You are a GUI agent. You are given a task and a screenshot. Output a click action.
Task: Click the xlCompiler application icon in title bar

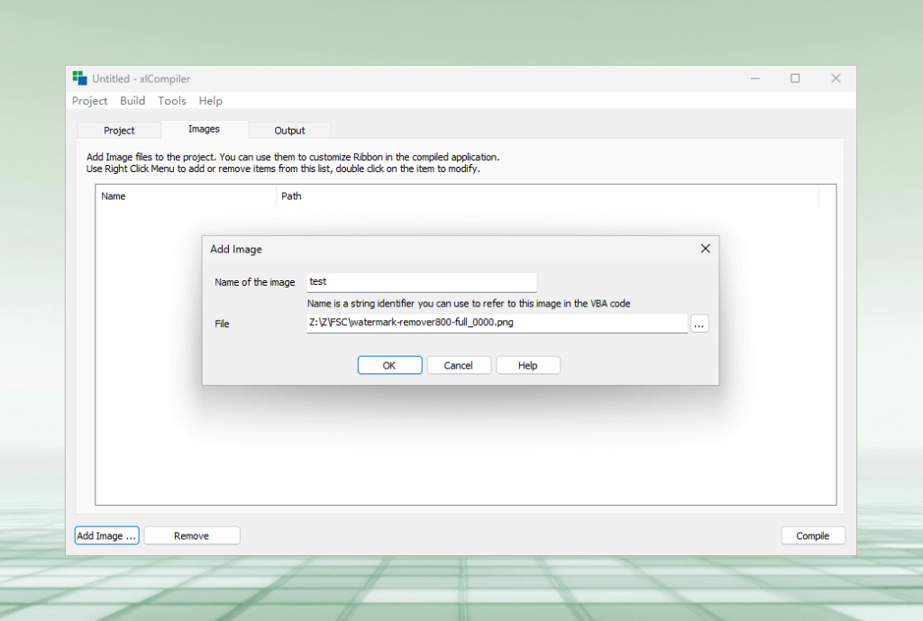(x=80, y=78)
